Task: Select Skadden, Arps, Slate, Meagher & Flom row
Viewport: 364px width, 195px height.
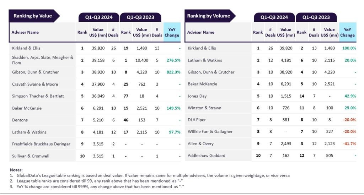Action: tap(43, 60)
